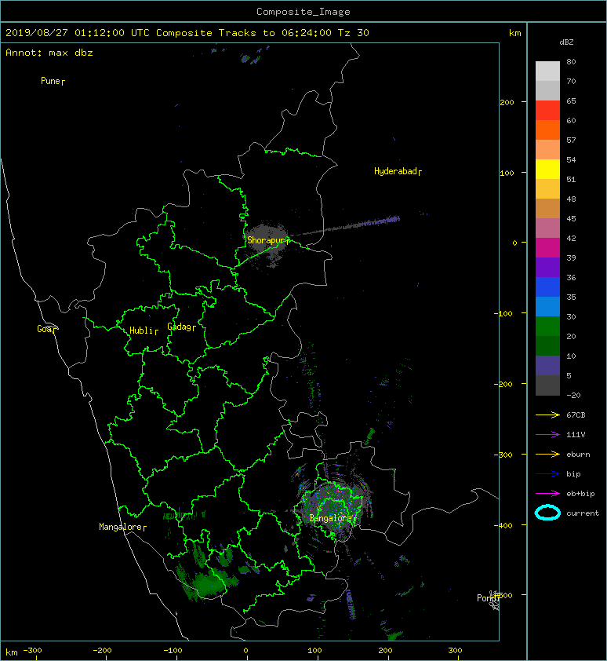Select the magenta swatch between 42 and 39

547,247
